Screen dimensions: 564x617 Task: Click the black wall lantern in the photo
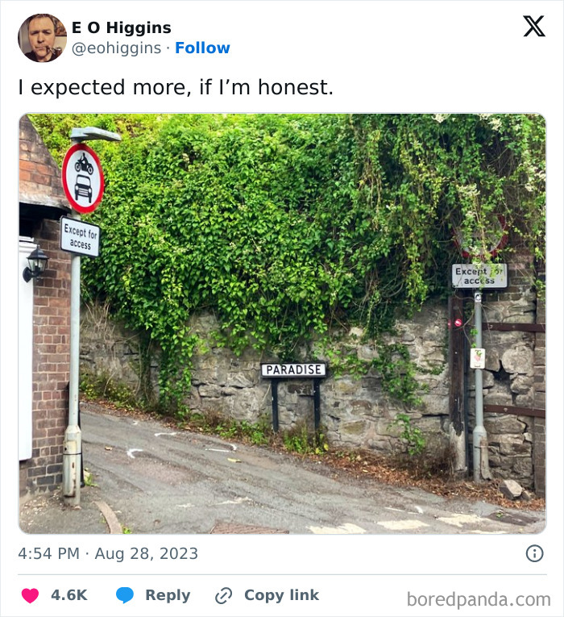pos(35,263)
